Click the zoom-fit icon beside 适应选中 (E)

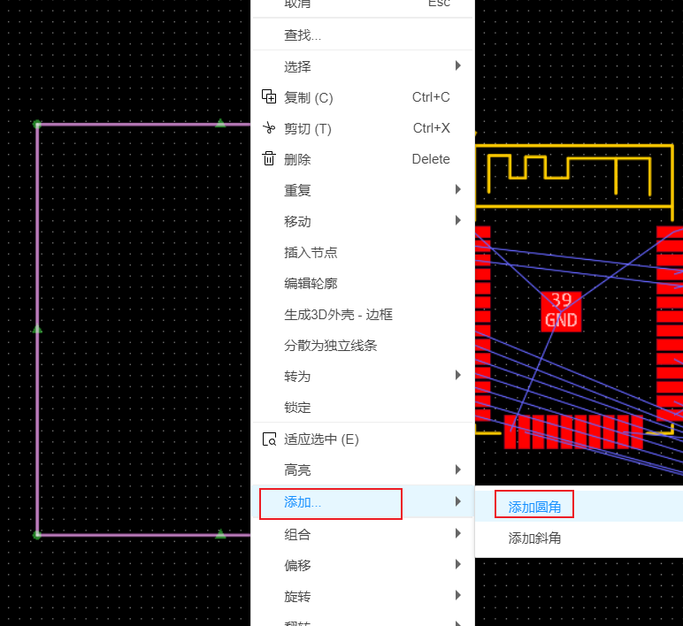[269, 439]
